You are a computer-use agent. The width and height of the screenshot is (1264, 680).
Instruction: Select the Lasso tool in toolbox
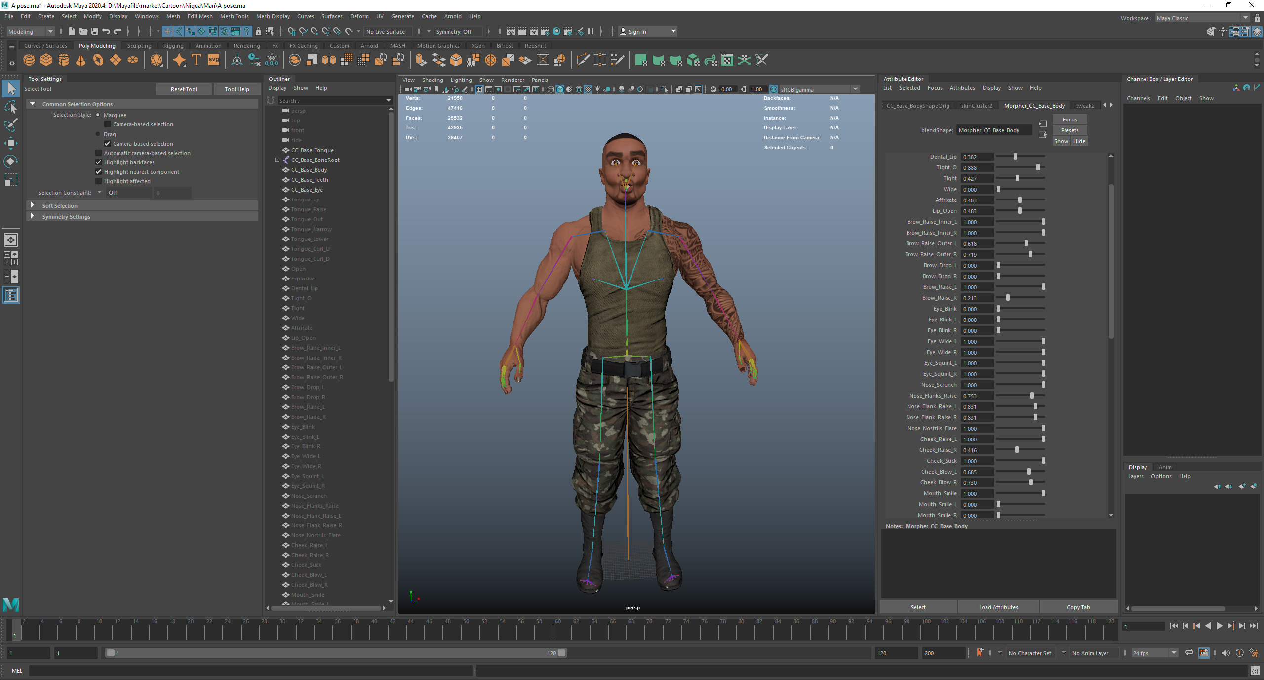pos(11,107)
